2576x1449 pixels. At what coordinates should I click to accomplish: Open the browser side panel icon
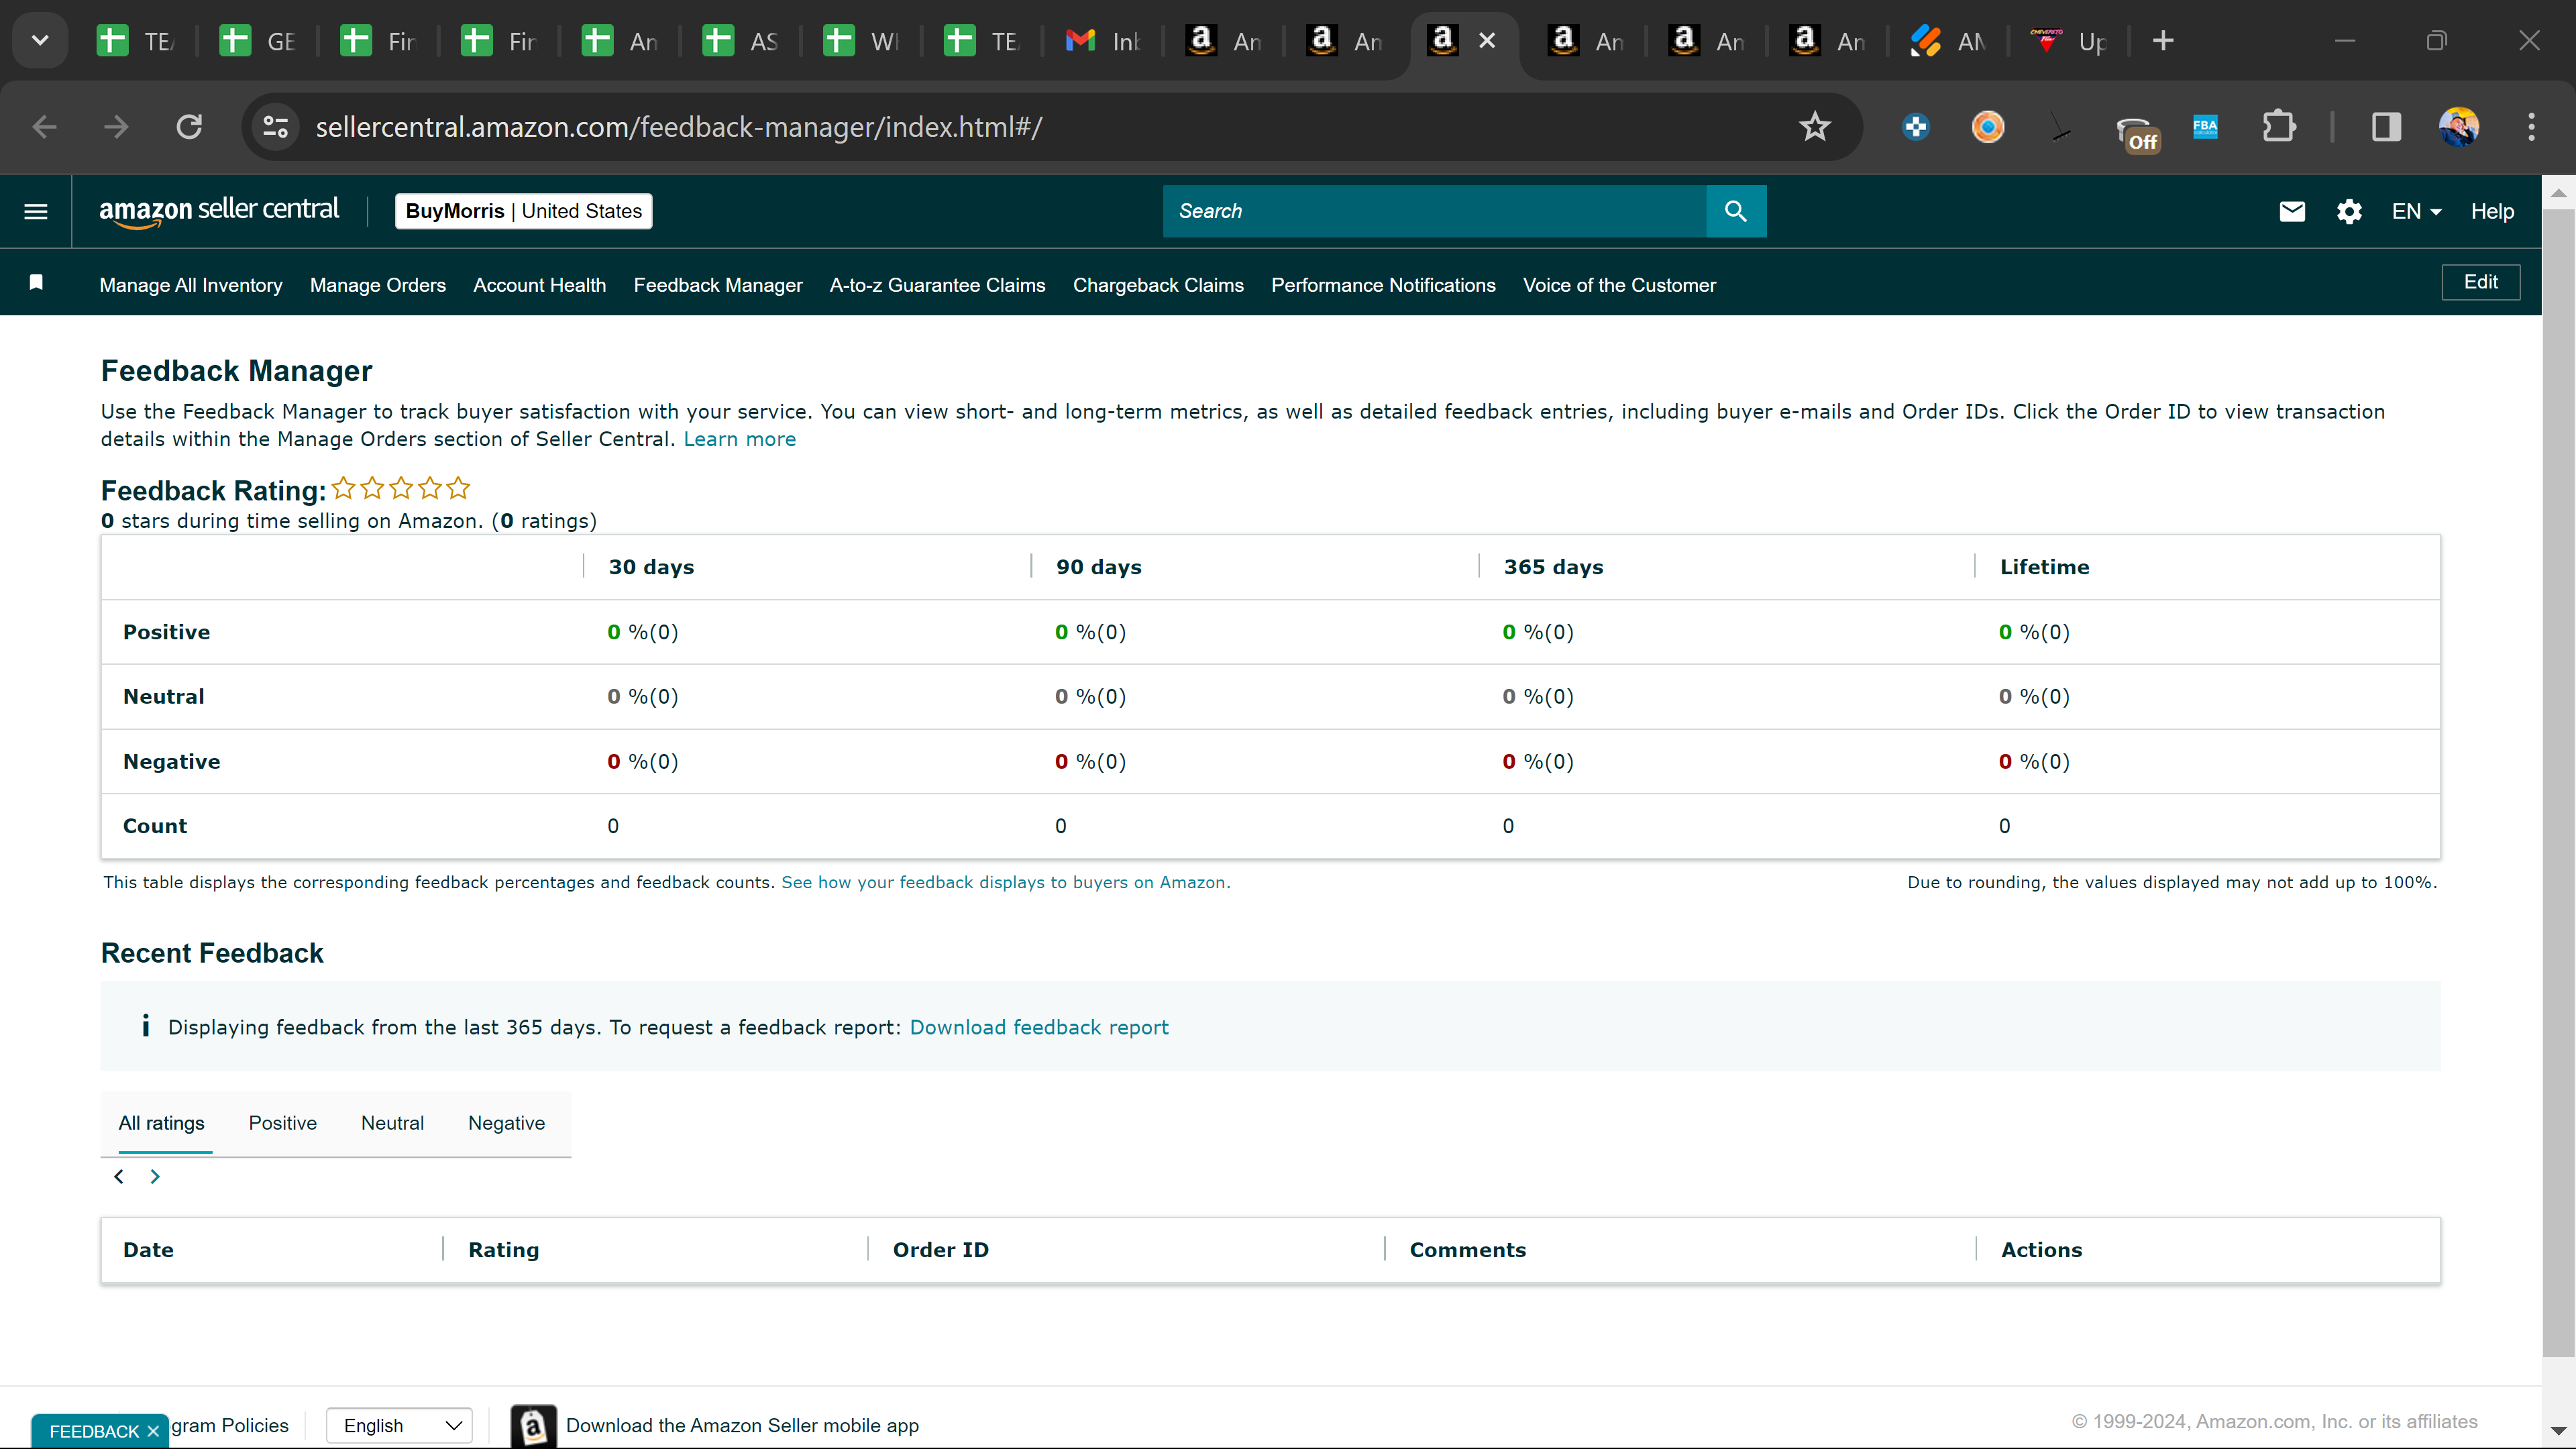coord(2386,127)
